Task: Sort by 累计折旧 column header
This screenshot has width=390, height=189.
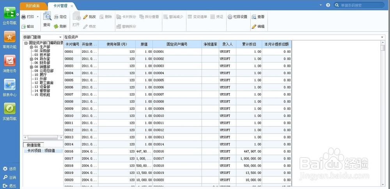Action: click(249, 44)
